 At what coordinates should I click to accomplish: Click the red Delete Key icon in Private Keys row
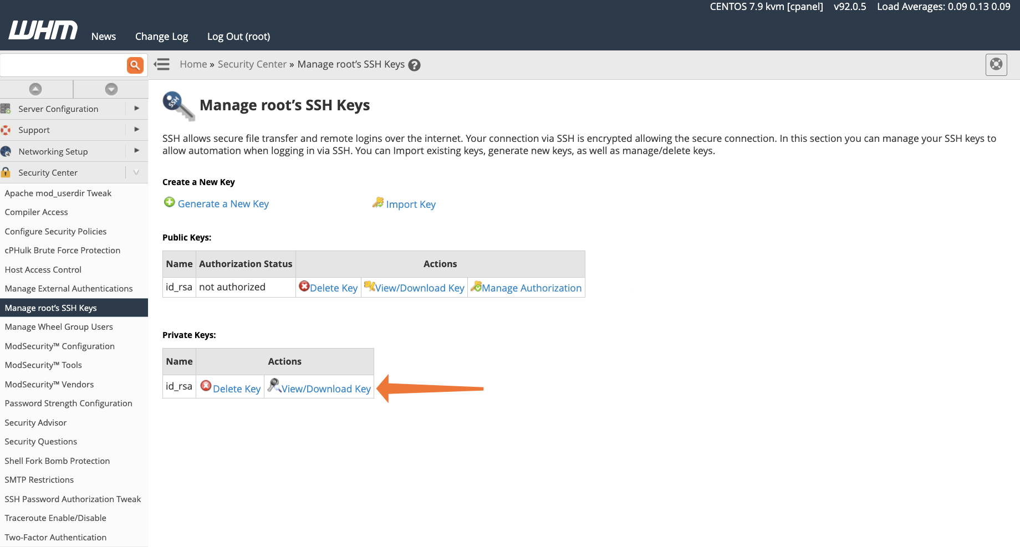[x=206, y=386]
